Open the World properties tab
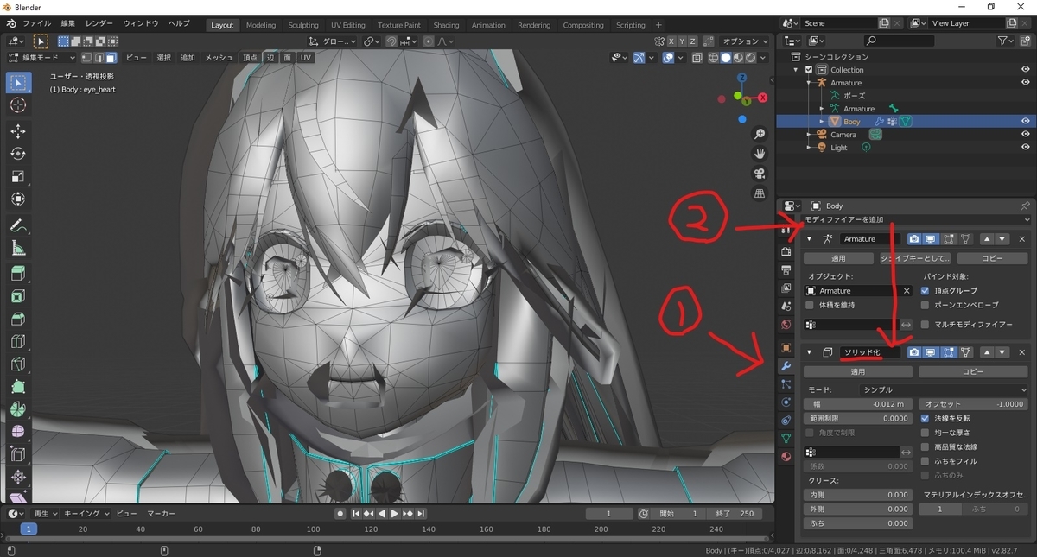The width and height of the screenshot is (1037, 557). pos(786,325)
